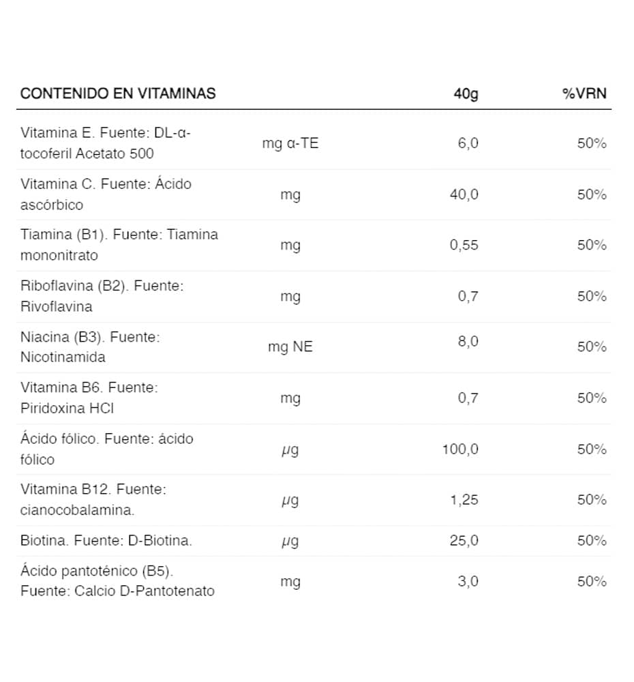
Task: Click the mg α-TE unit cell
Action: (290, 143)
